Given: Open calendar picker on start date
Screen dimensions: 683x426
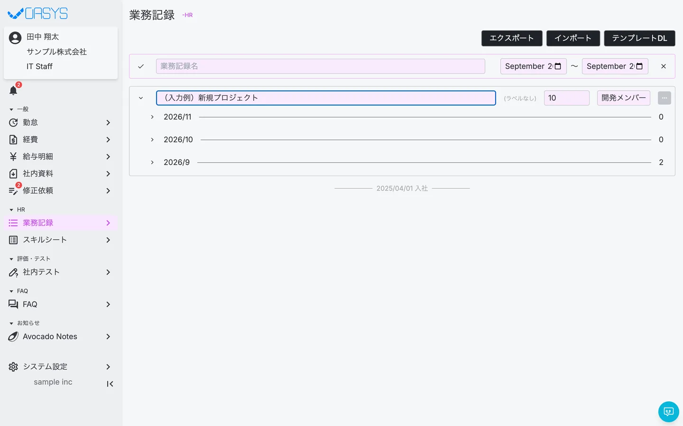Looking at the screenshot, I should pyautogui.click(x=558, y=66).
